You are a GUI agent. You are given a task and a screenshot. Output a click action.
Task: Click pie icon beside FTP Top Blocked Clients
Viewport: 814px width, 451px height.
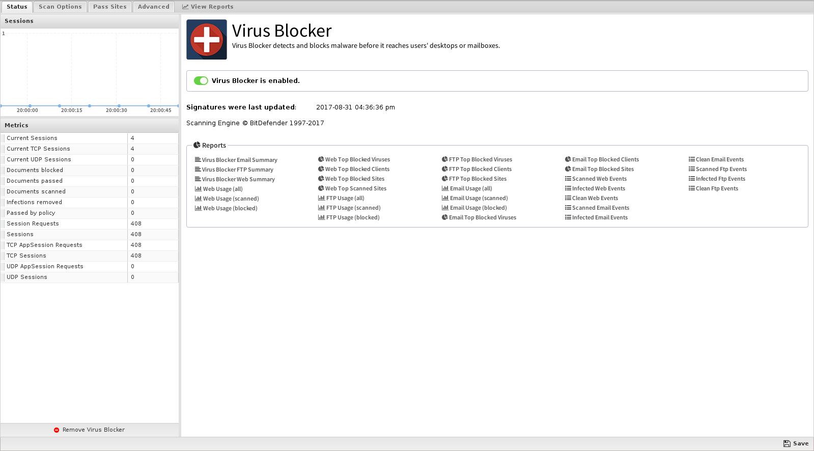[445, 169]
